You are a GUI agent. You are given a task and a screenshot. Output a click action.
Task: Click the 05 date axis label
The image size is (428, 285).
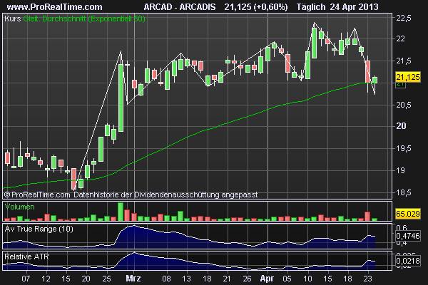[x=287, y=279]
